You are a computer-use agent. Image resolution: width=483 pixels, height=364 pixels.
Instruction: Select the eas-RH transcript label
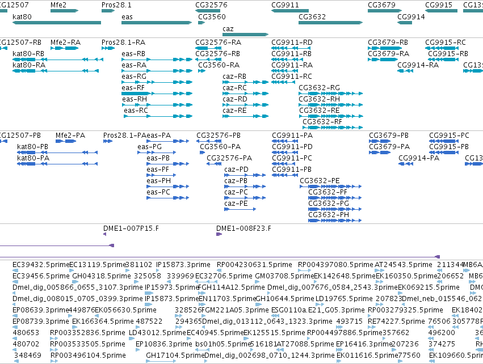(x=135, y=99)
